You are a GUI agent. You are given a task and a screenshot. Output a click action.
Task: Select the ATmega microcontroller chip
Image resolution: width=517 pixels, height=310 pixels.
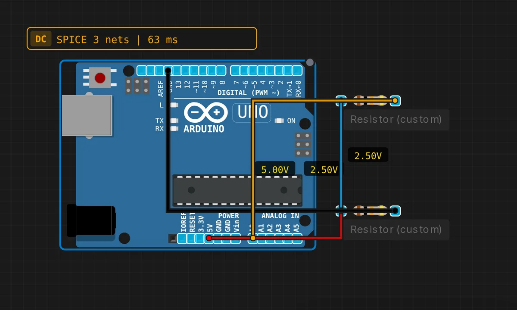(x=237, y=190)
